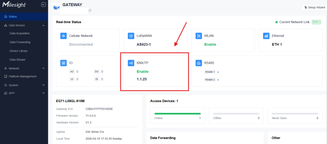The width and height of the screenshot is (327, 144).
Task: Click the Online devices progress bar
Action: pyautogui.click(x=178, y=113)
